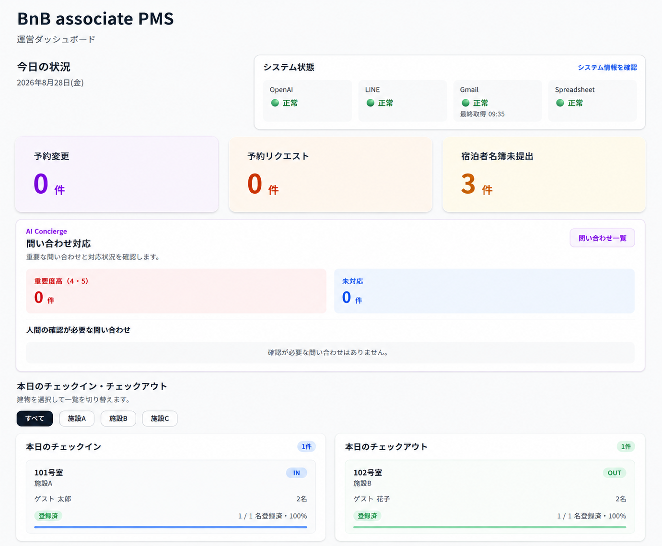This screenshot has height=546, width=662.
Task: Click the IN badge on 101号室
Action: (297, 473)
